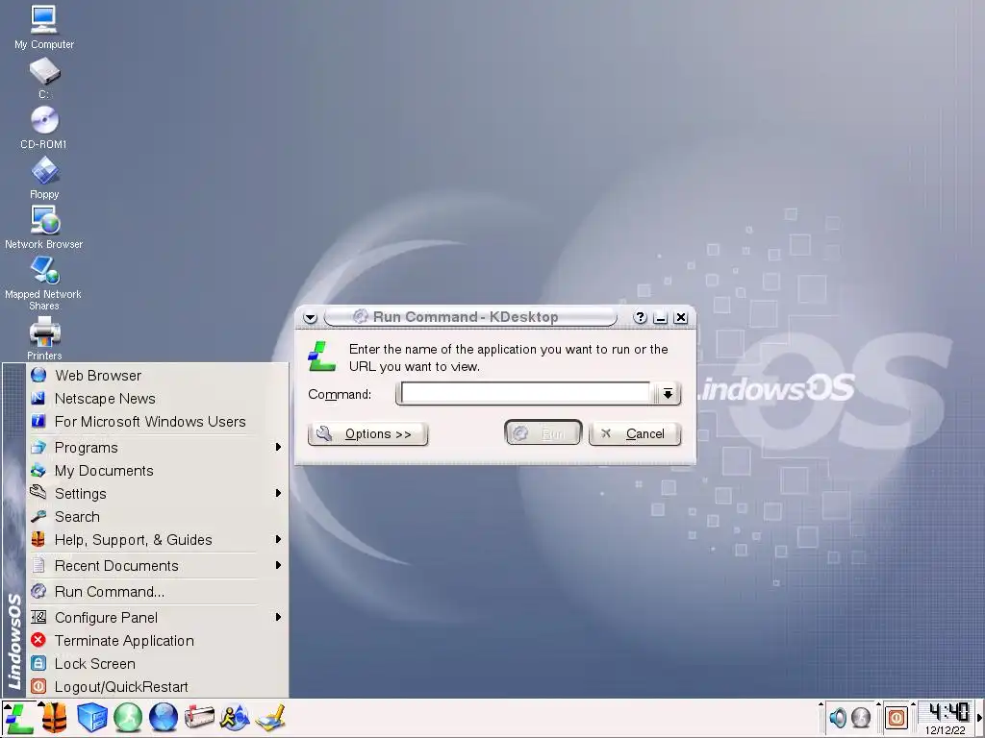Expand the Settings submenu
This screenshot has width=985, height=738.
(x=158, y=494)
